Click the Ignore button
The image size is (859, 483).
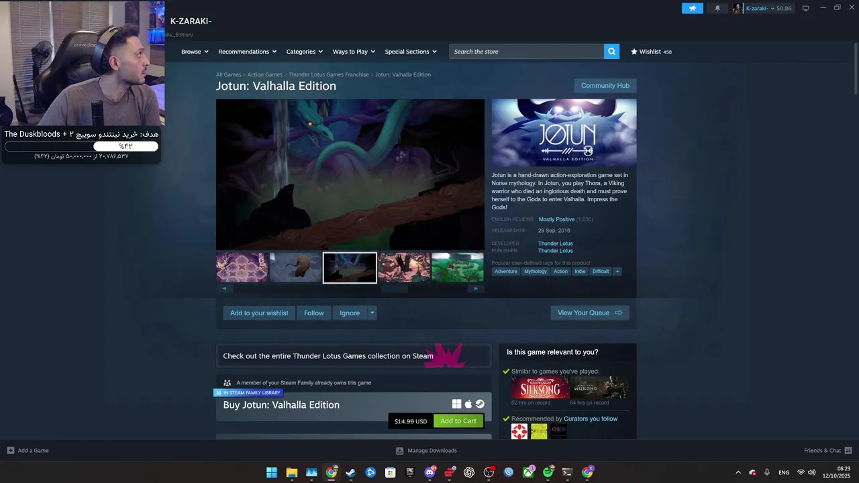tap(350, 313)
